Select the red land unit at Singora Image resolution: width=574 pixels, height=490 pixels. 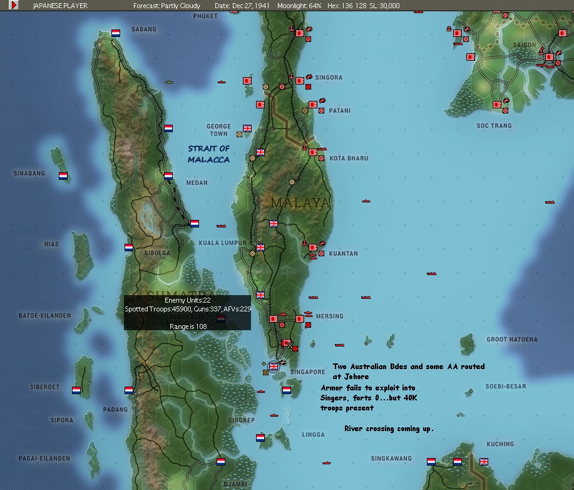308,87
